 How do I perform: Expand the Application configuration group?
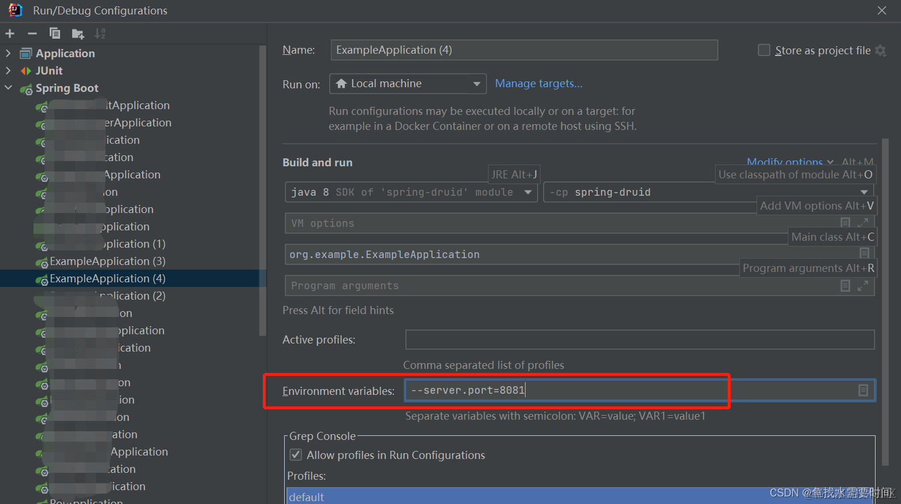[8, 53]
